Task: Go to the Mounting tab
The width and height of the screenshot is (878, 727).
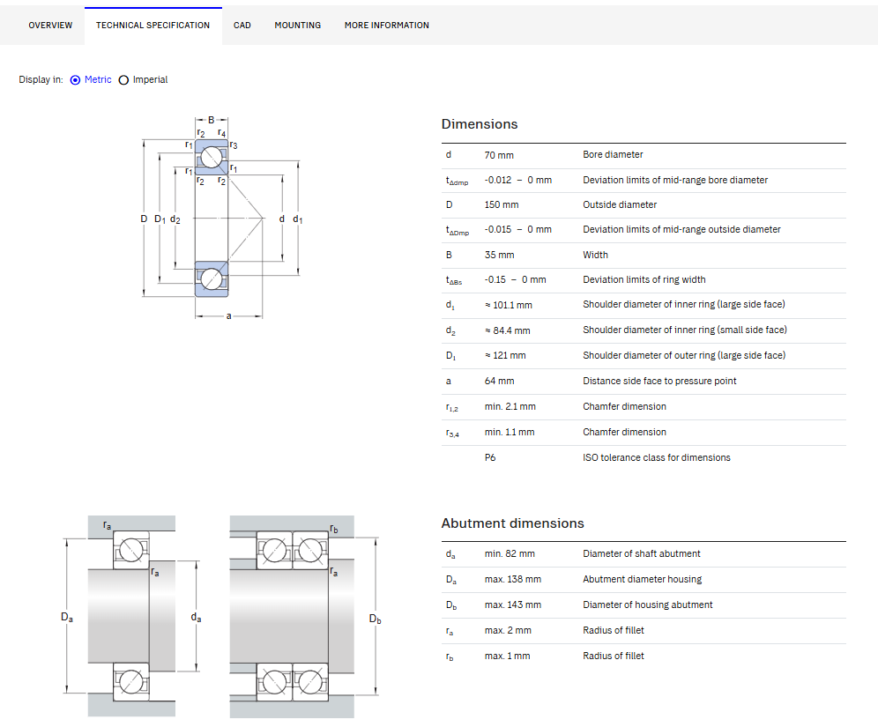Action: coord(297,26)
